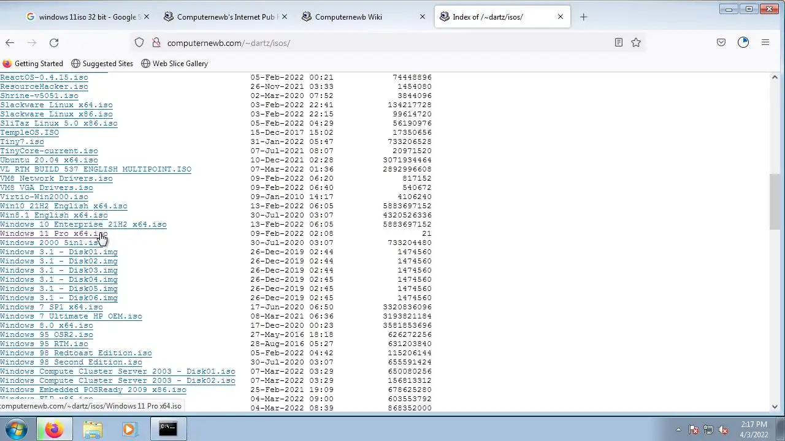Open the Web Slice Gallery bookmark
Viewport: 785px width, 441px height.
[x=174, y=63]
